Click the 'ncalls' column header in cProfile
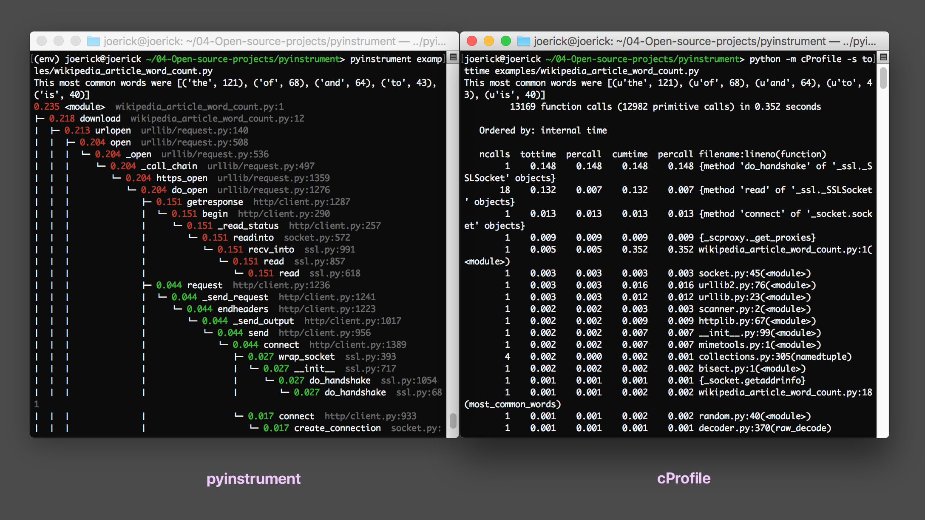Screen dimensions: 925x520 point(495,154)
